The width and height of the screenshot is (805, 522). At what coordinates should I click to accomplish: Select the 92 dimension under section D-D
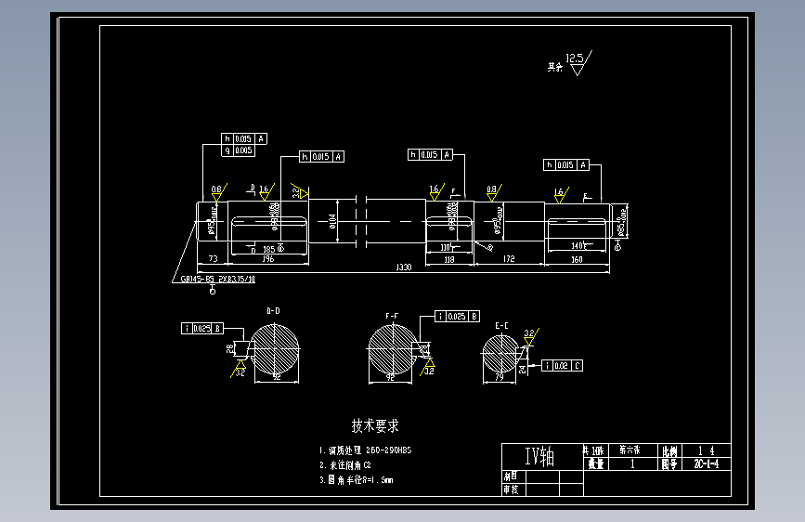click(277, 377)
